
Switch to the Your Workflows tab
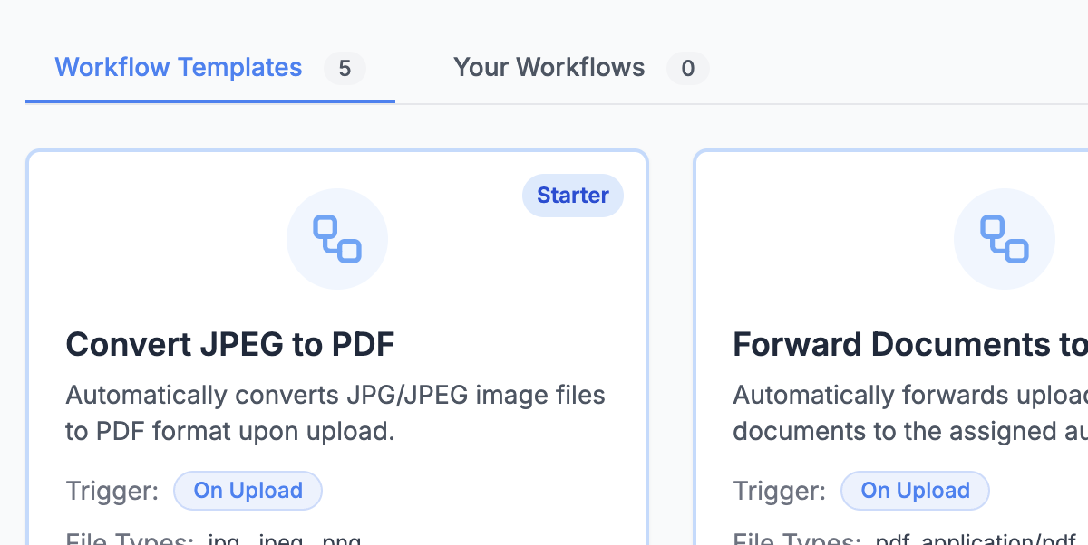[549, 67]
